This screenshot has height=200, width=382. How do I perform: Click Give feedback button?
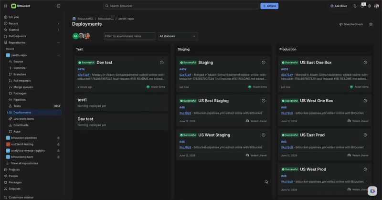(351, 24)
